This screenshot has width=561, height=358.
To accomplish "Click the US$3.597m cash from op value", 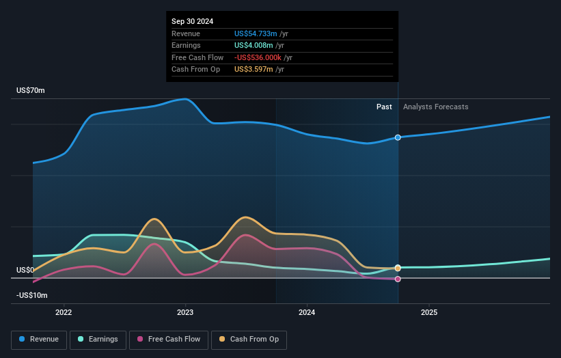I will [254, 70].
